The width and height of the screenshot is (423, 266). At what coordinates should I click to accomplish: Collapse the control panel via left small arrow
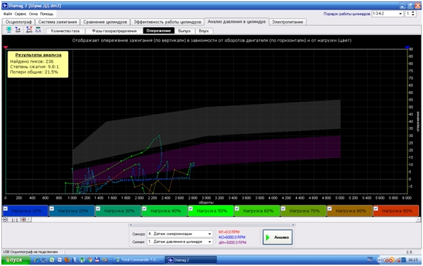point(131,225)
